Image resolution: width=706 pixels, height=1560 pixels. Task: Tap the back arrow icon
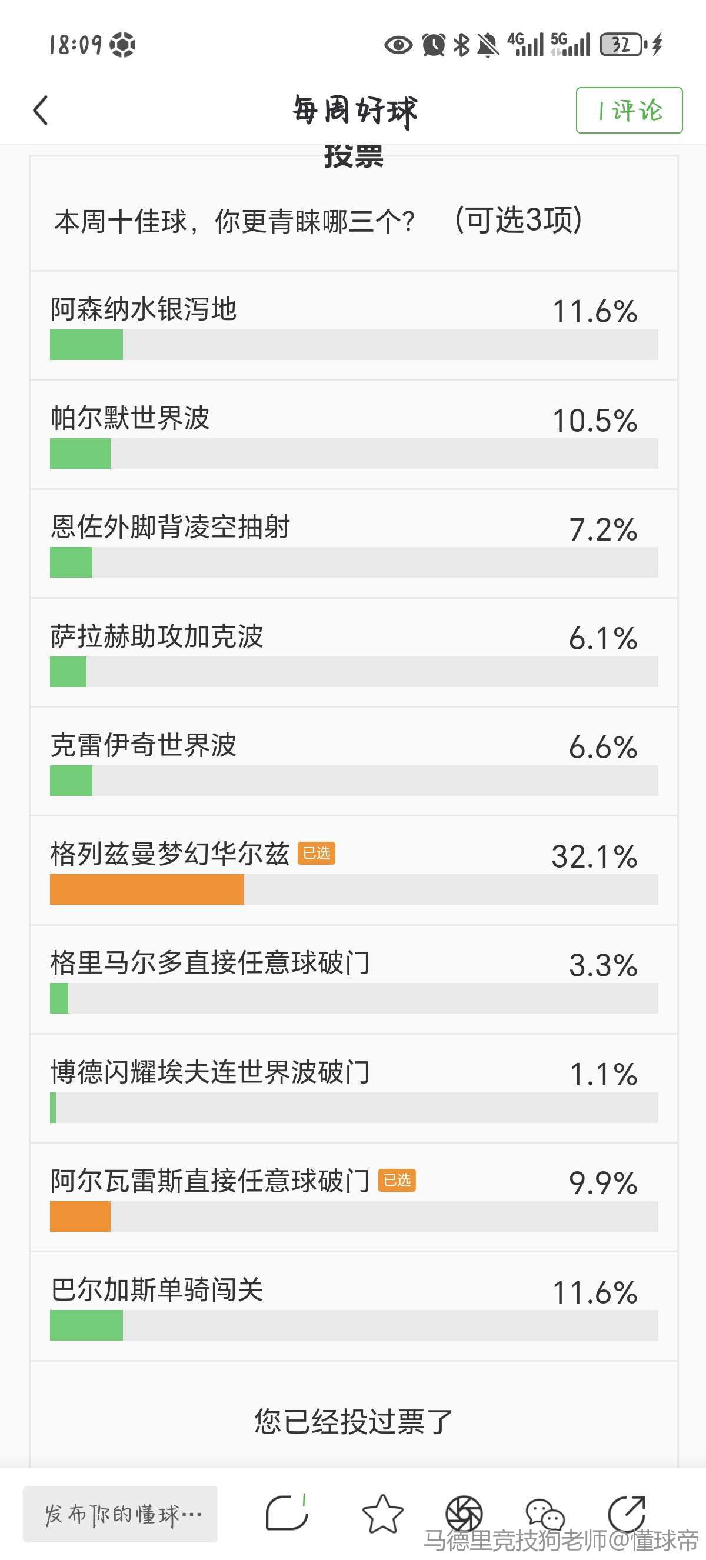tap(41, 110)
